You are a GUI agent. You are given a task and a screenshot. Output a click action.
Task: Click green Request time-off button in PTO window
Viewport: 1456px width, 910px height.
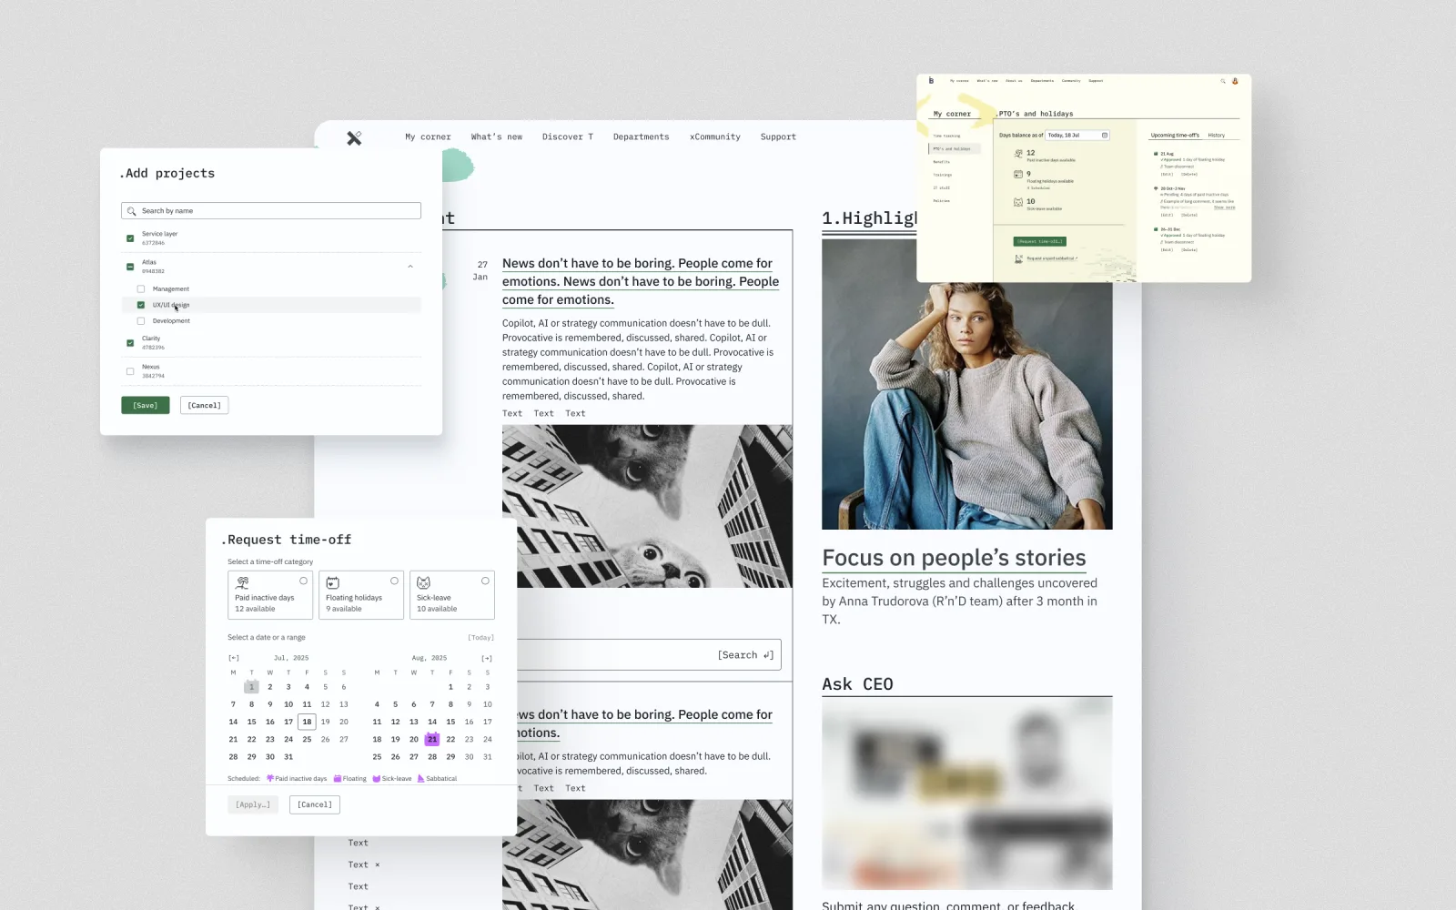pyautogui.click(x=1039, y=241)
